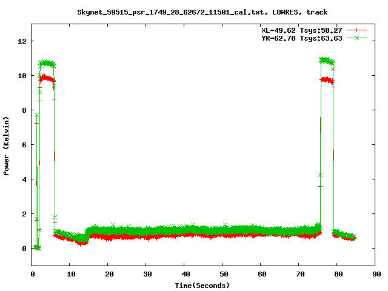Image resolution: width=388 pixels, height=291 pixels.
Task: Click the x-axis tick label 90
Action: pos(376,274)
